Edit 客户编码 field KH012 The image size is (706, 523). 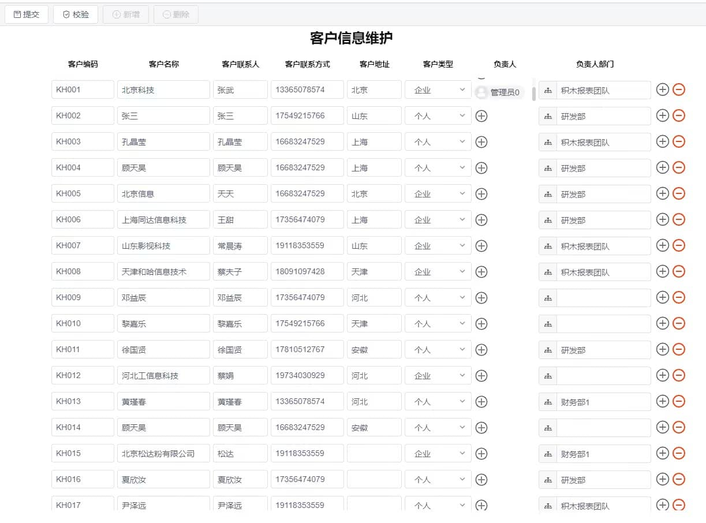[x=83, y=376]
